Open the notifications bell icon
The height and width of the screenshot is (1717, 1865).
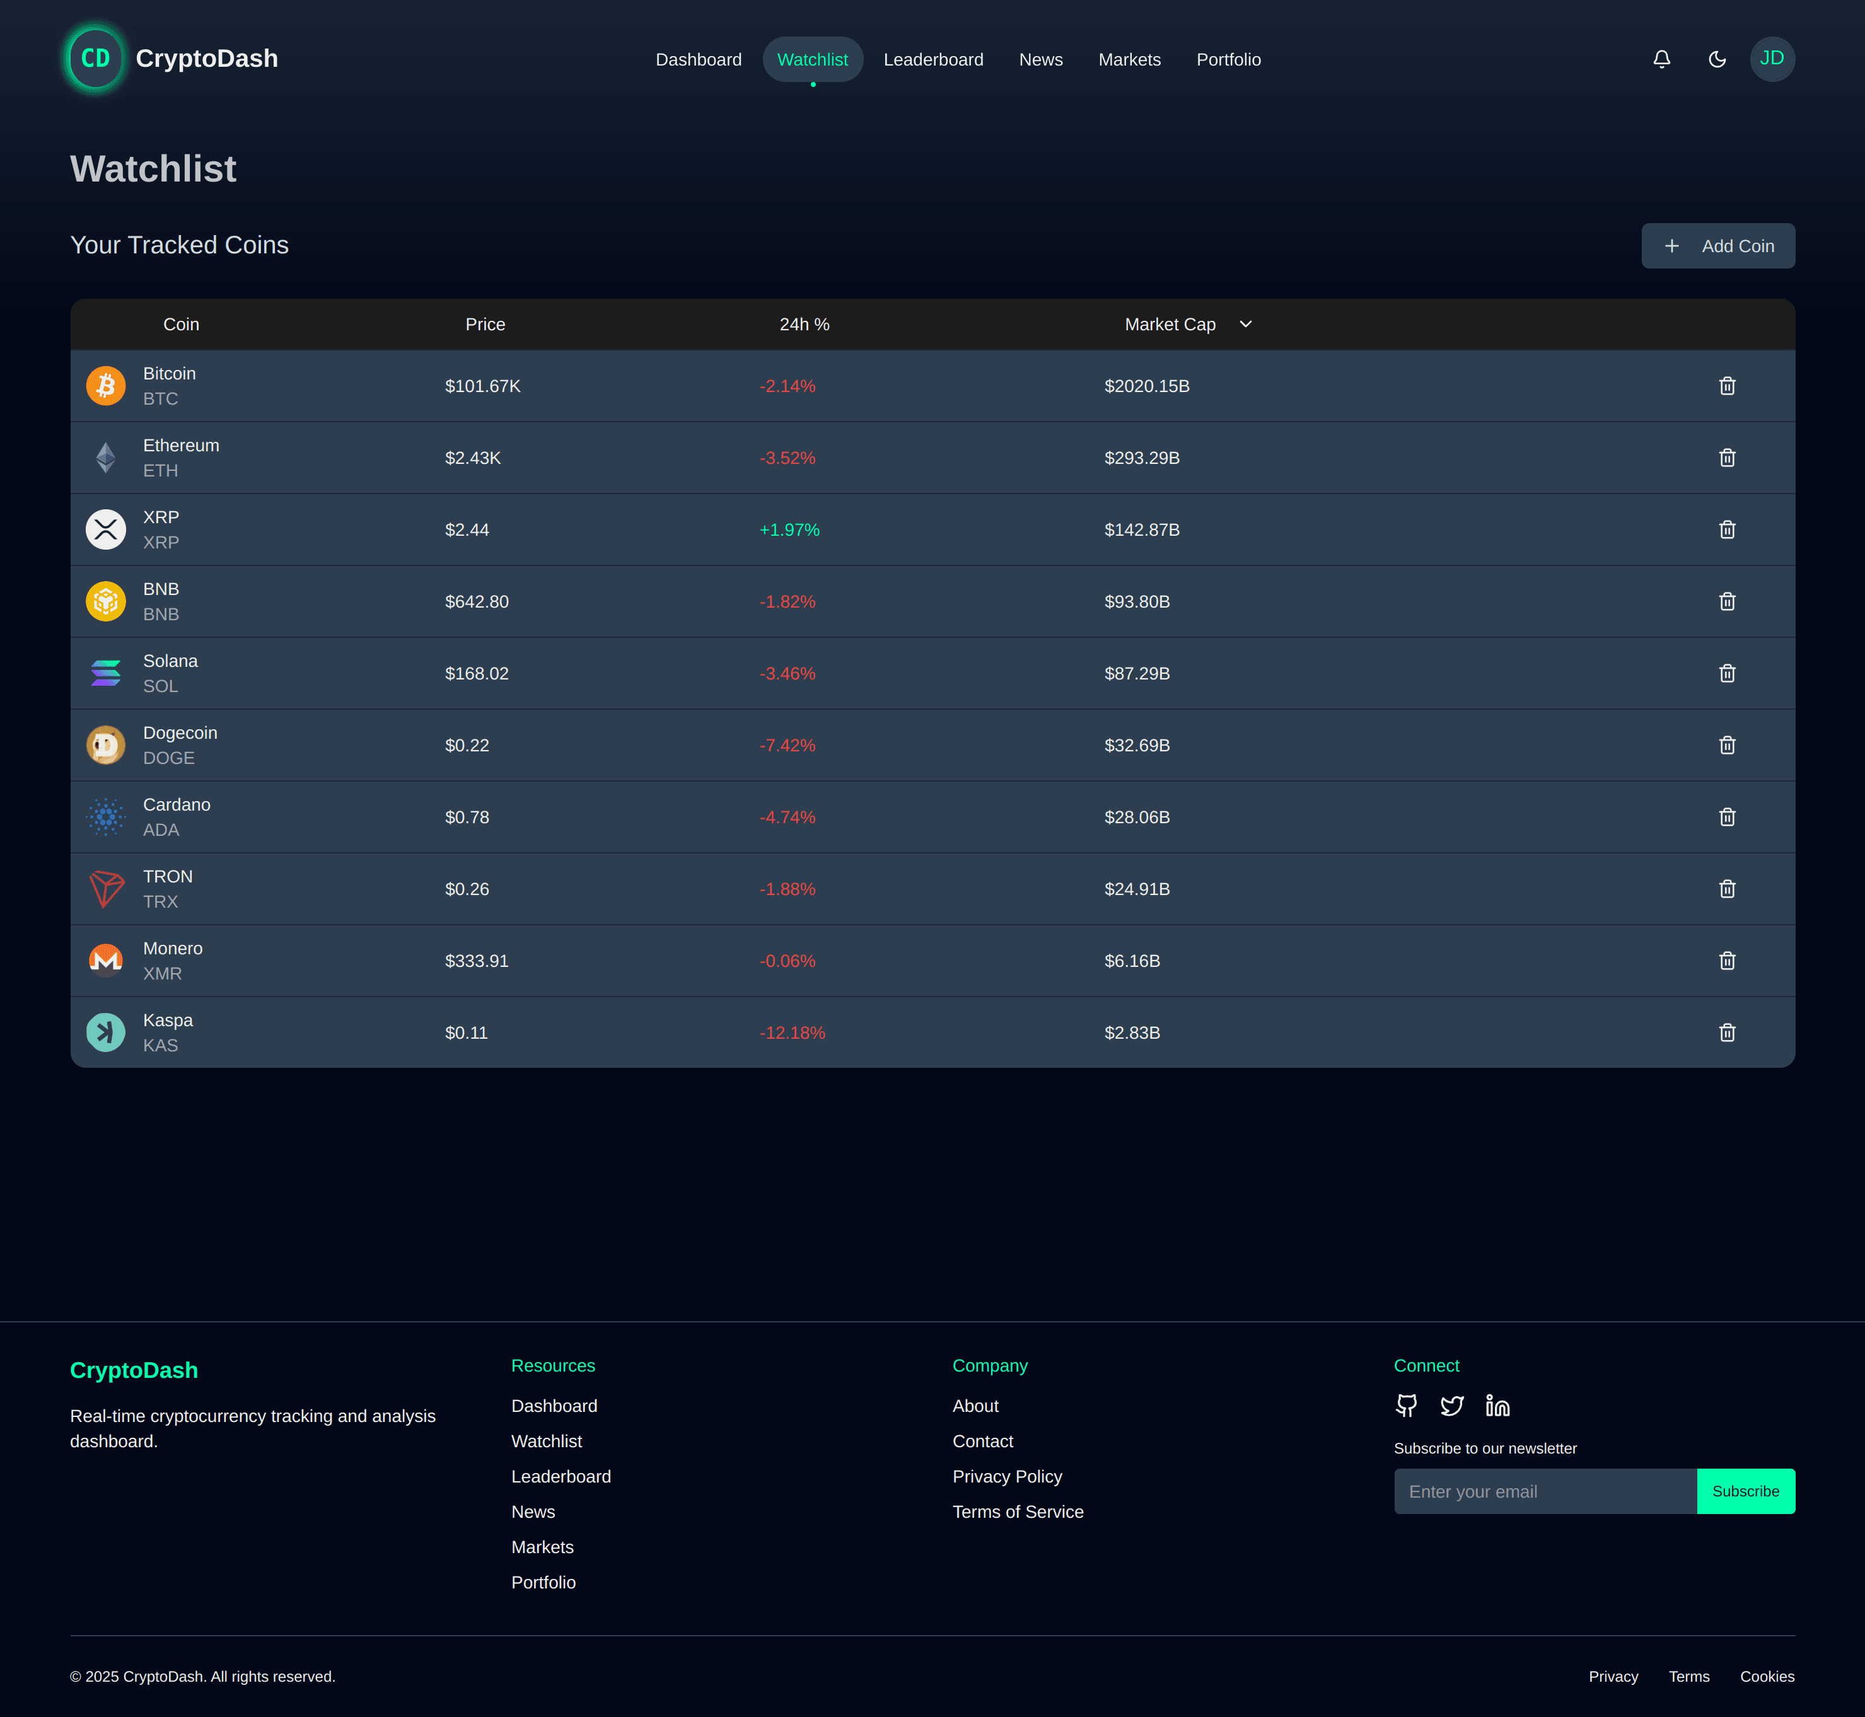pos(1663,59)
